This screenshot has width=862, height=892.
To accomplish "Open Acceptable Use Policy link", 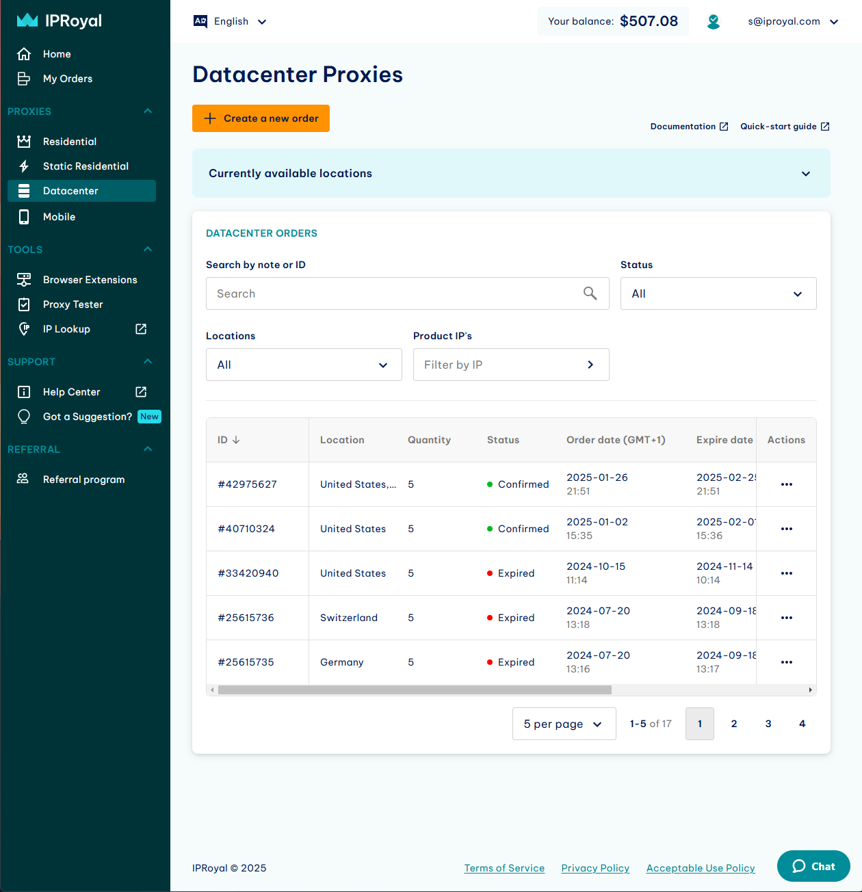I will 701,868.
